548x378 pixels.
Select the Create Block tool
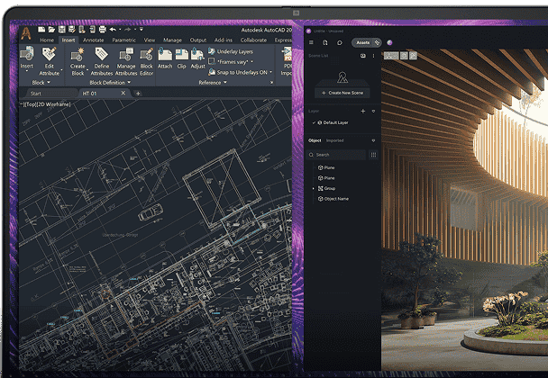pyautogui.click(x=78, y=61)
